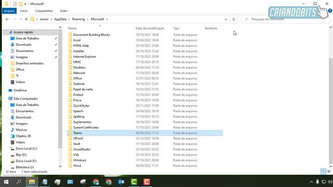Open Disco Local (C:) drive
Image resolution: width=333 pixels, height=187 pixels.
[x=27, y=149]
